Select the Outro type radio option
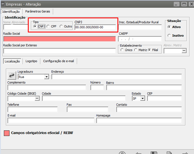Viewport: 194px width, 154px height. 61,27
